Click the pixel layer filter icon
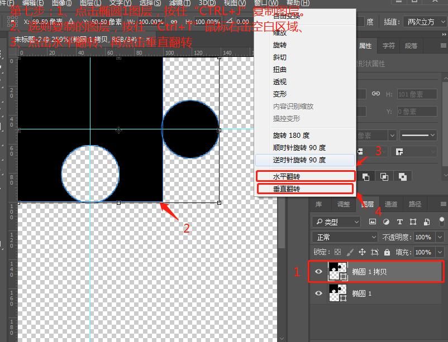This screenshot has height=342, width=448. click(x=372, y=222)
